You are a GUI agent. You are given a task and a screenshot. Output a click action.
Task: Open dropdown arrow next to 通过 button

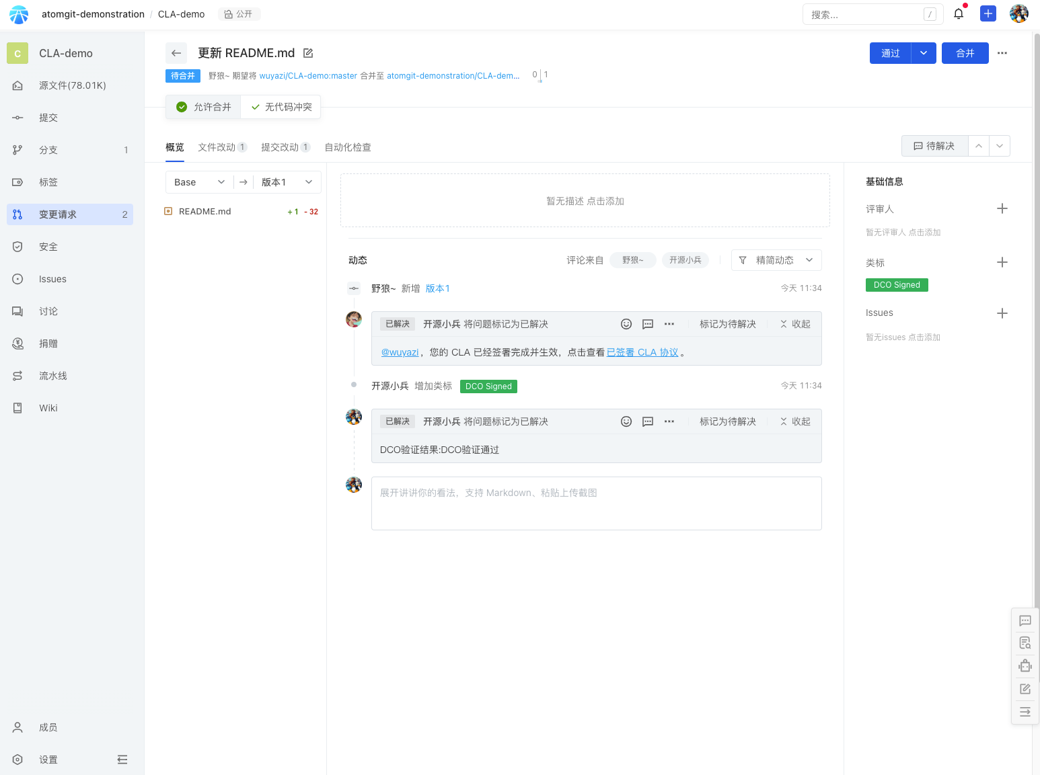tap(924, 53)
